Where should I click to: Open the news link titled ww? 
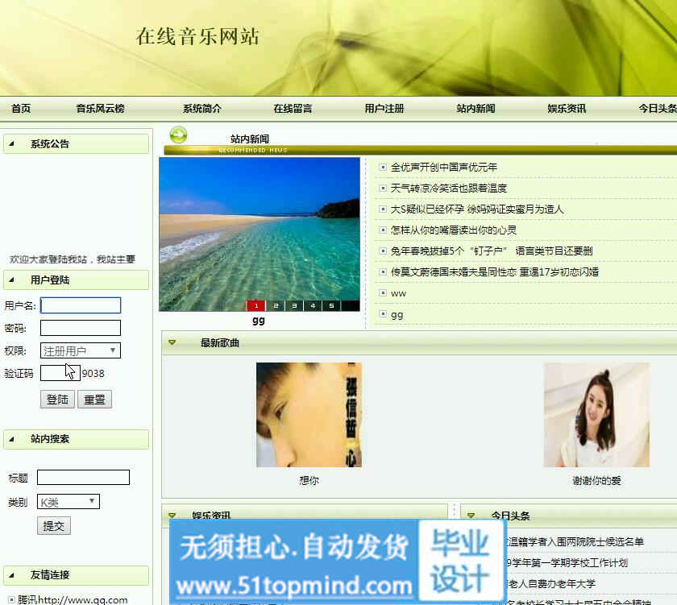398,293
